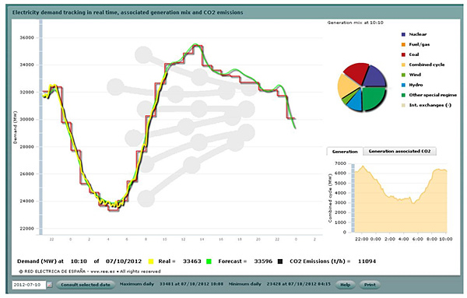
Task: Click the Other special regime legend square
Action: (x=403, y=95)
